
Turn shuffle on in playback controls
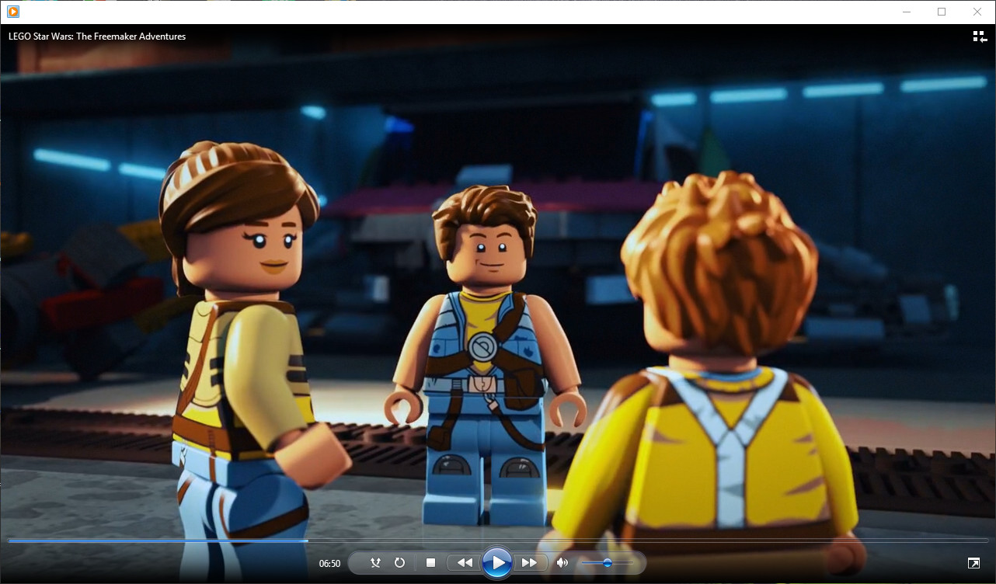pyautogui.click(x=376, y=563)
